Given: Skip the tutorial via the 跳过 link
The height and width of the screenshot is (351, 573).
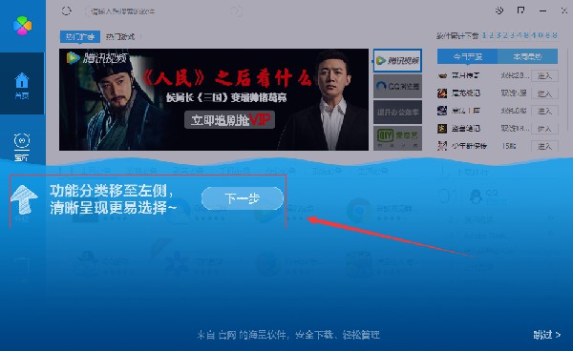Looking at the screenshot, I should (x=546, y=335).
